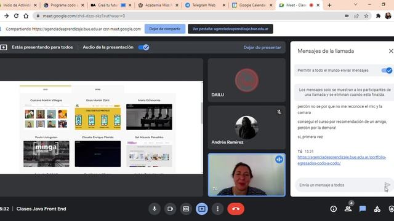Close the Mensajes de la llamada panel
Screen dimensions: 394x221
pos(391,51)
